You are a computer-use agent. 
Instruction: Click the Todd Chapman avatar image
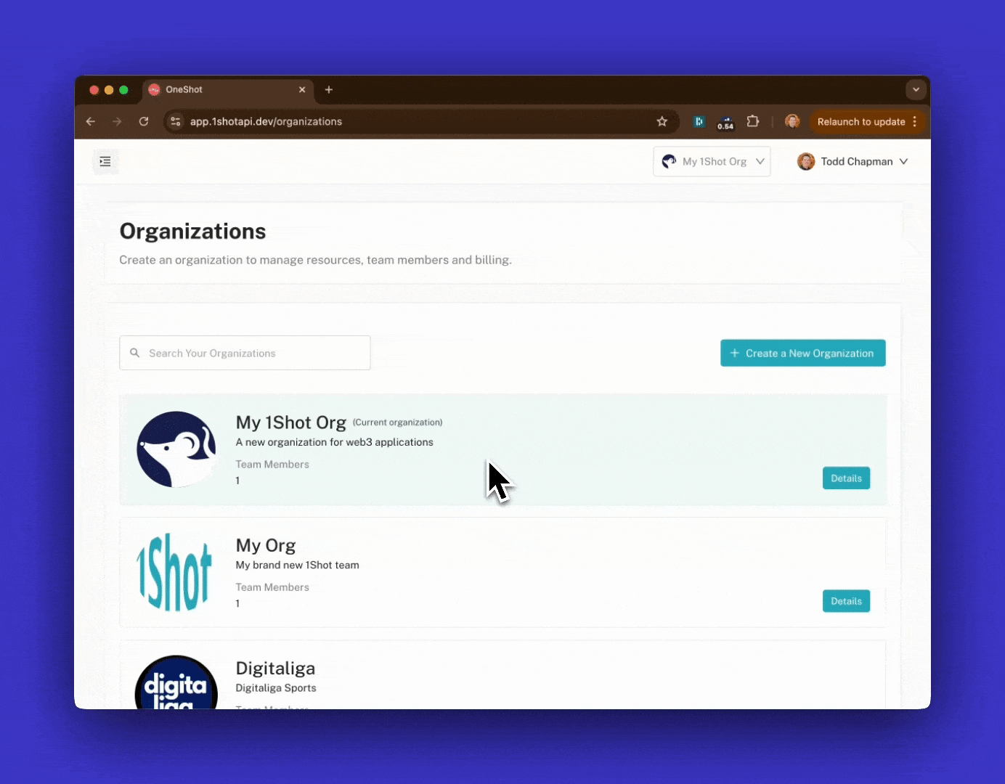pos(805,161)
